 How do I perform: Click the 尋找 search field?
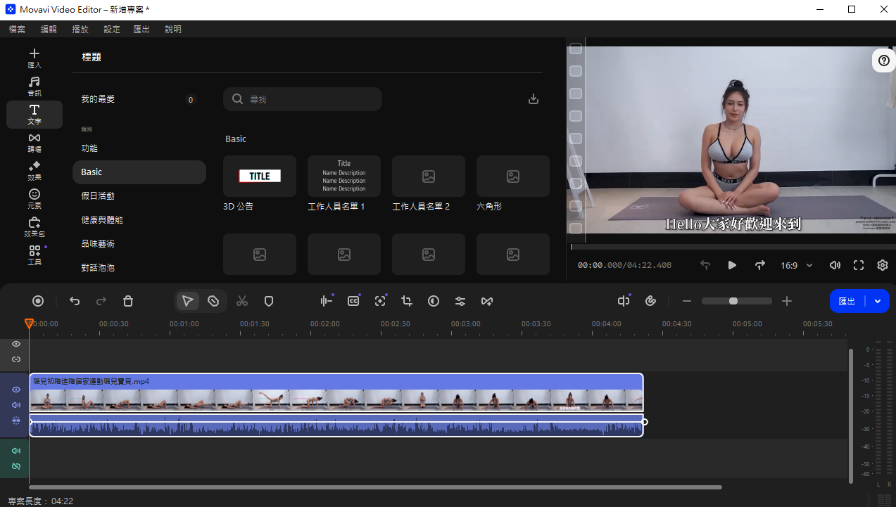click(303, 99)
